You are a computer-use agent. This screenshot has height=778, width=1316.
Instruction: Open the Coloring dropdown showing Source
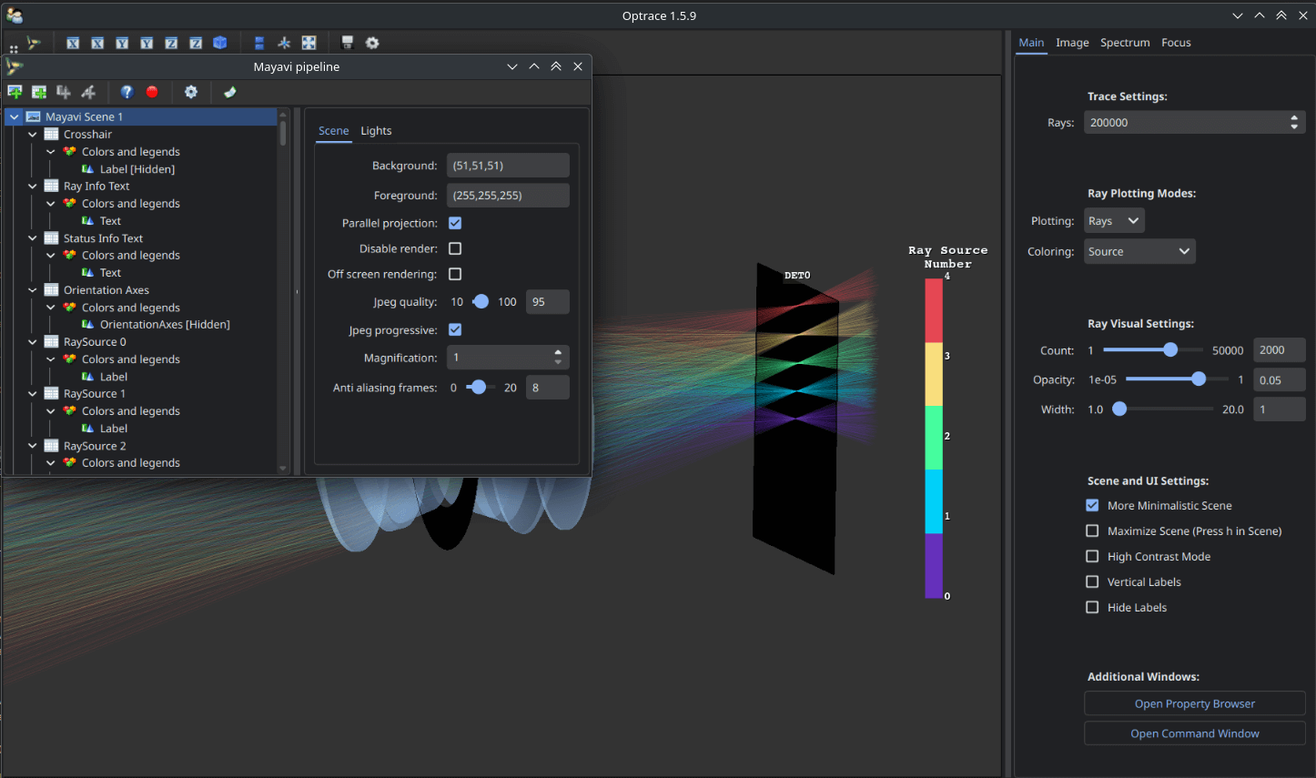tap(1139, 252)
